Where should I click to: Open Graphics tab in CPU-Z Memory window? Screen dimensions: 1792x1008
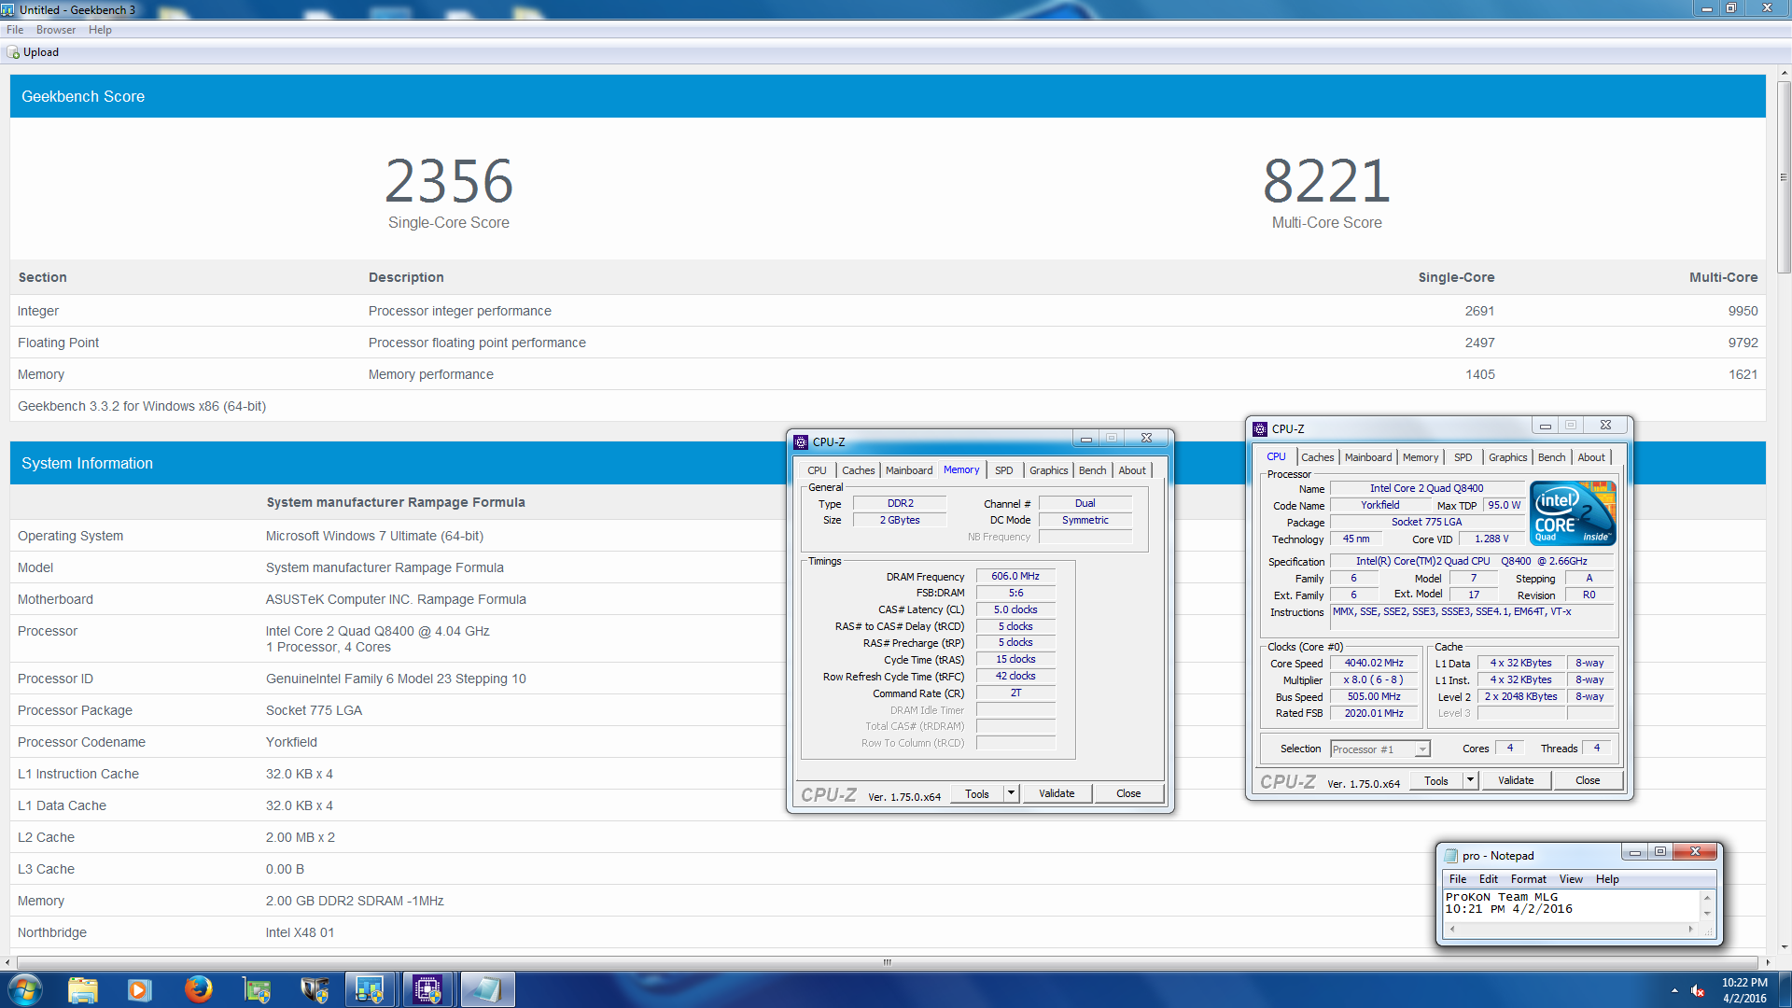pyautogui.click(x=1048, y=470)
